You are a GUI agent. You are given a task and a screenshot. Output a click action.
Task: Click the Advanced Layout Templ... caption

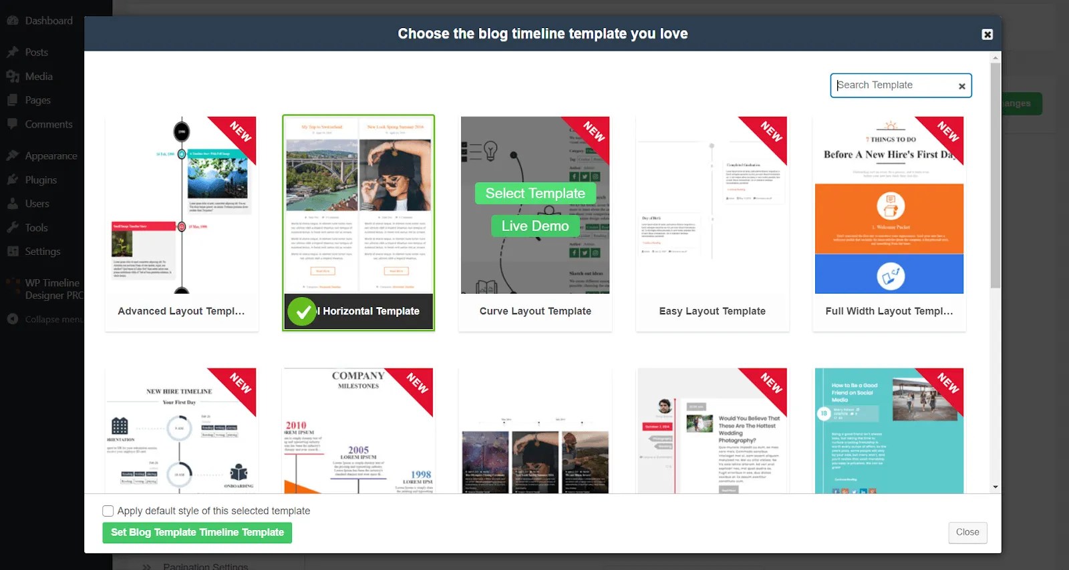(x=181, y=311)
